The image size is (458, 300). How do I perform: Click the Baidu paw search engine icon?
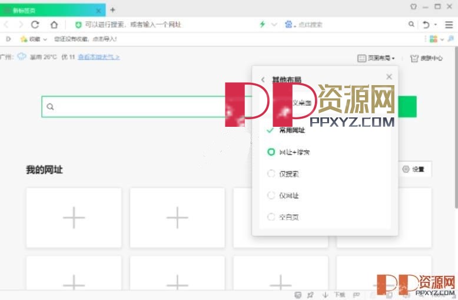(x=288, y=25)
